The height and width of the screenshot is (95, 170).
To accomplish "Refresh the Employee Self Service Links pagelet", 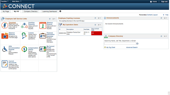I will point(50,19).
